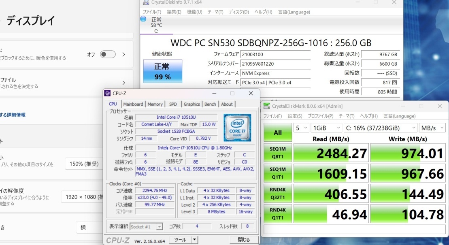Open ファイル(F) menu in CrystalDiskMark

272,116
